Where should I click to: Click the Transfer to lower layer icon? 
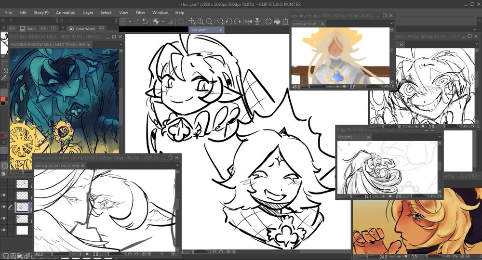(27, 255)
